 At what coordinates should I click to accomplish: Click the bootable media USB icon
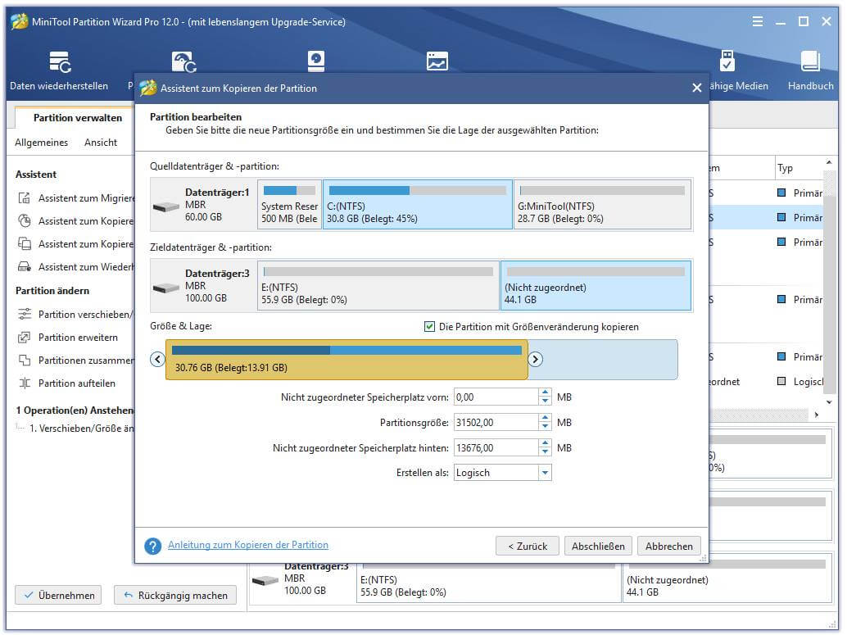[x=727, y=62]
